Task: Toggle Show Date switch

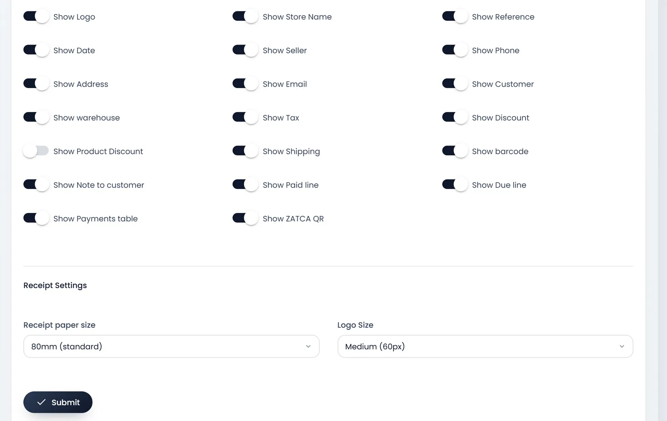Action: coord(36,50)
